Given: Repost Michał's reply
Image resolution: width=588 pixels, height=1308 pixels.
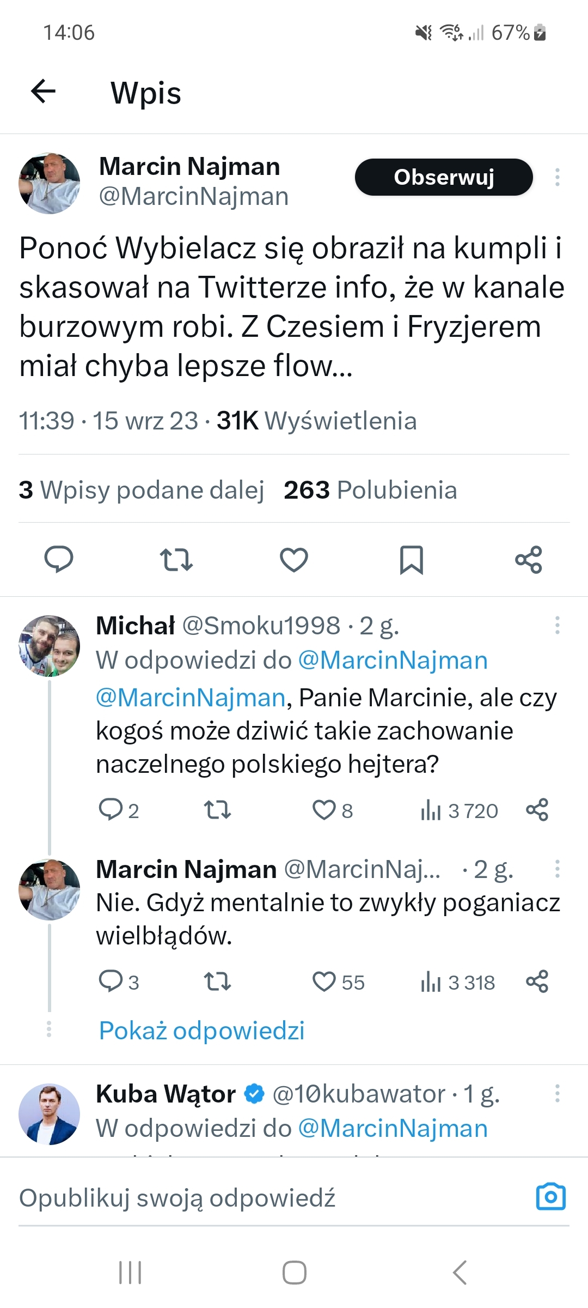Looking at the screenshot, I should (217, 810).
